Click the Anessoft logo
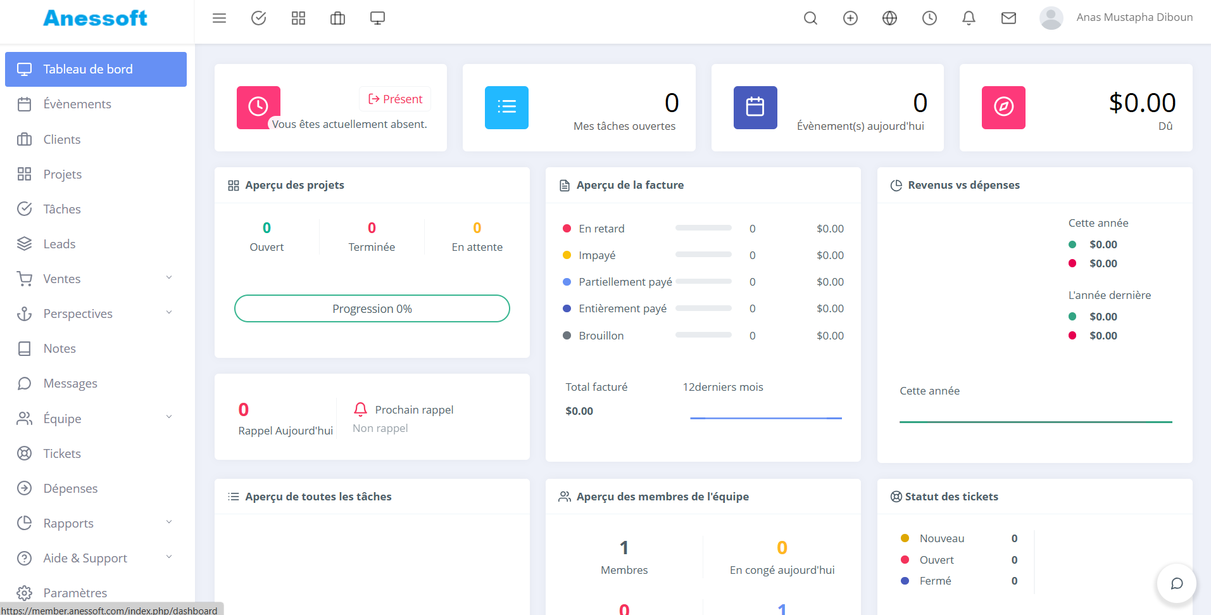 coord(95,18)
